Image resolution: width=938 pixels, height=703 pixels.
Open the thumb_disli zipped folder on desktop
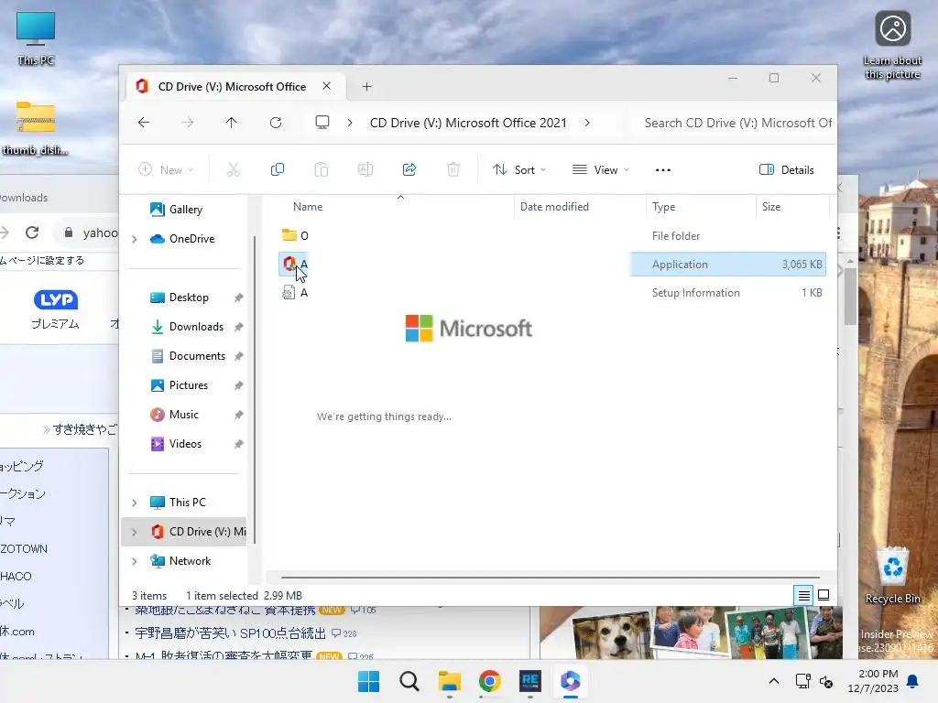tap(36, 128)
